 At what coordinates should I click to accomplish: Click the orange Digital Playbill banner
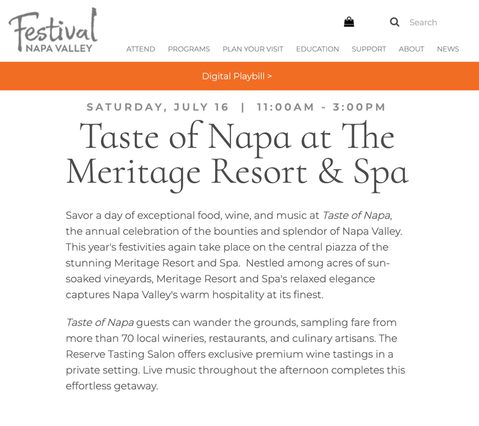tap(239, 75)
